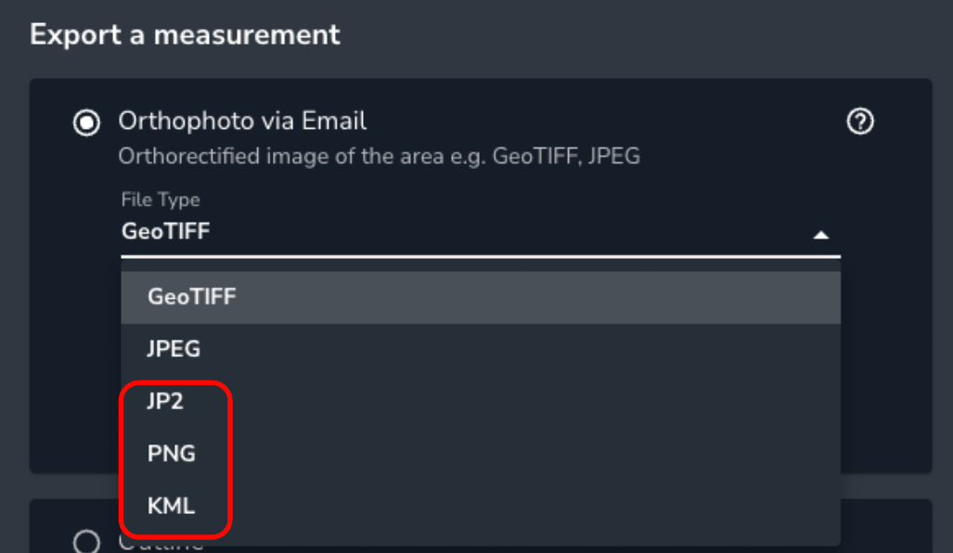Click the Orthorectified image description text
The image size is (953, 553).
380,157
